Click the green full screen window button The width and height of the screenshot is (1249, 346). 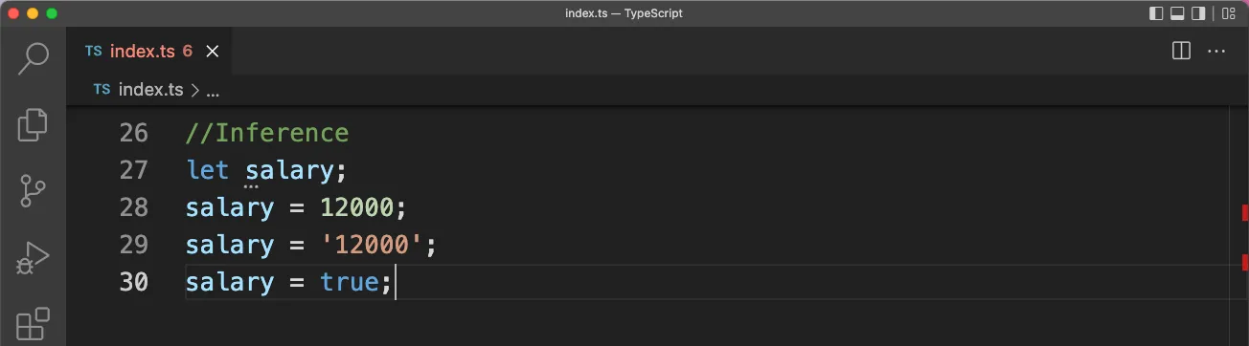click(52, 13)
